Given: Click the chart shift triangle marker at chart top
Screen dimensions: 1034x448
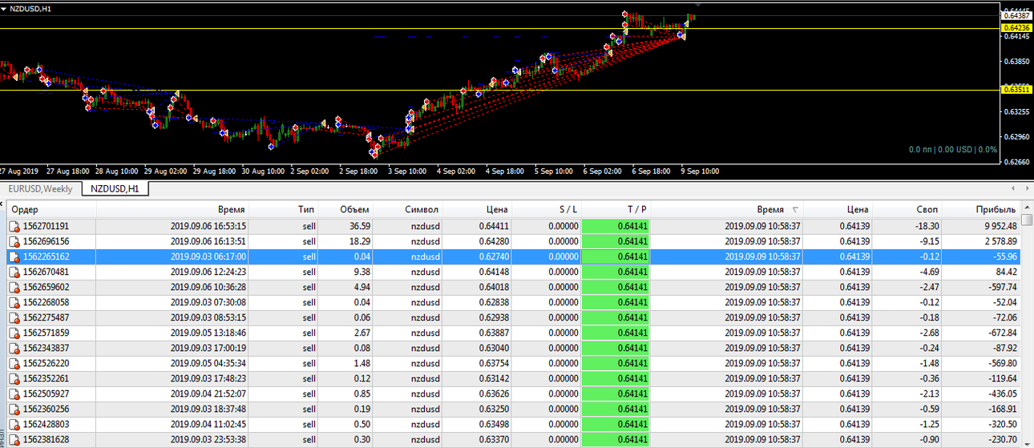Looking at the screenshot, I should tap(697, 6).
